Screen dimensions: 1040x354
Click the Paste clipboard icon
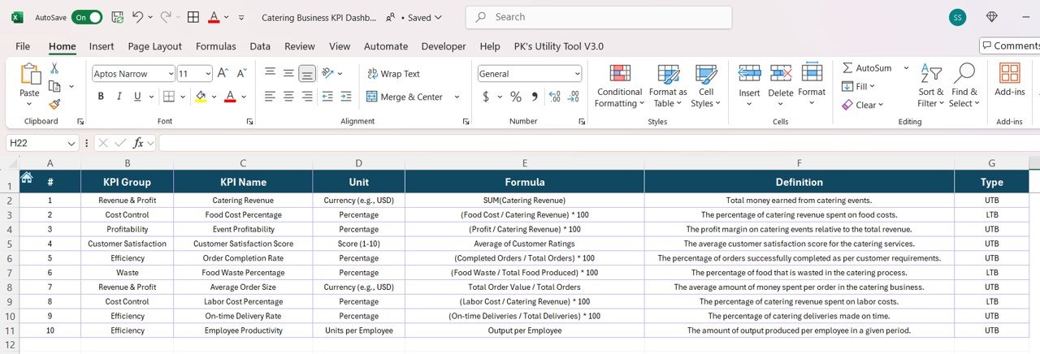point(29,75)
